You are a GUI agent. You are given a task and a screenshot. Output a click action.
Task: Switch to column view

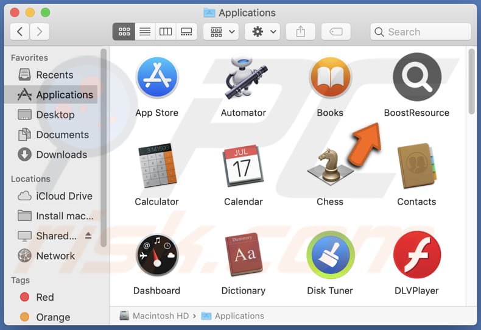coord(166,32)
